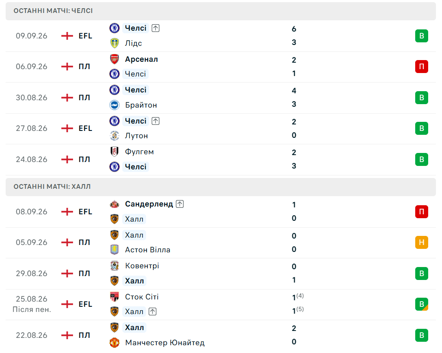Click the Stoke City crest icon
The width and height of the screenshot is (442, 353).
pyautogui.click(x=114, y=296)
